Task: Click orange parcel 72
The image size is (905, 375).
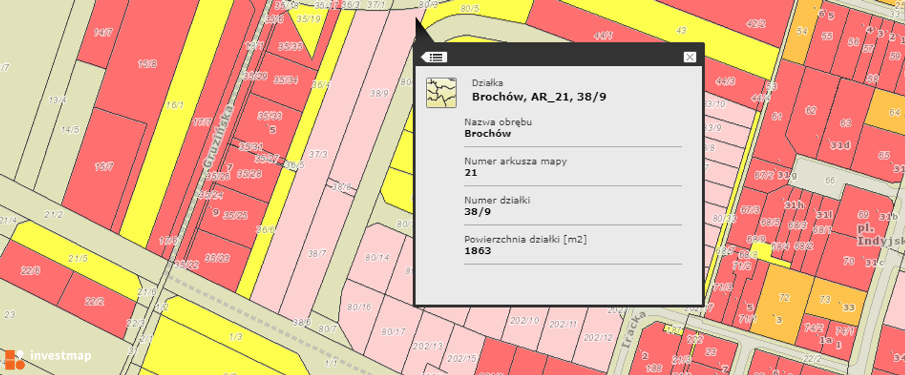Action: pyautogui.click(x=784, y=298)
